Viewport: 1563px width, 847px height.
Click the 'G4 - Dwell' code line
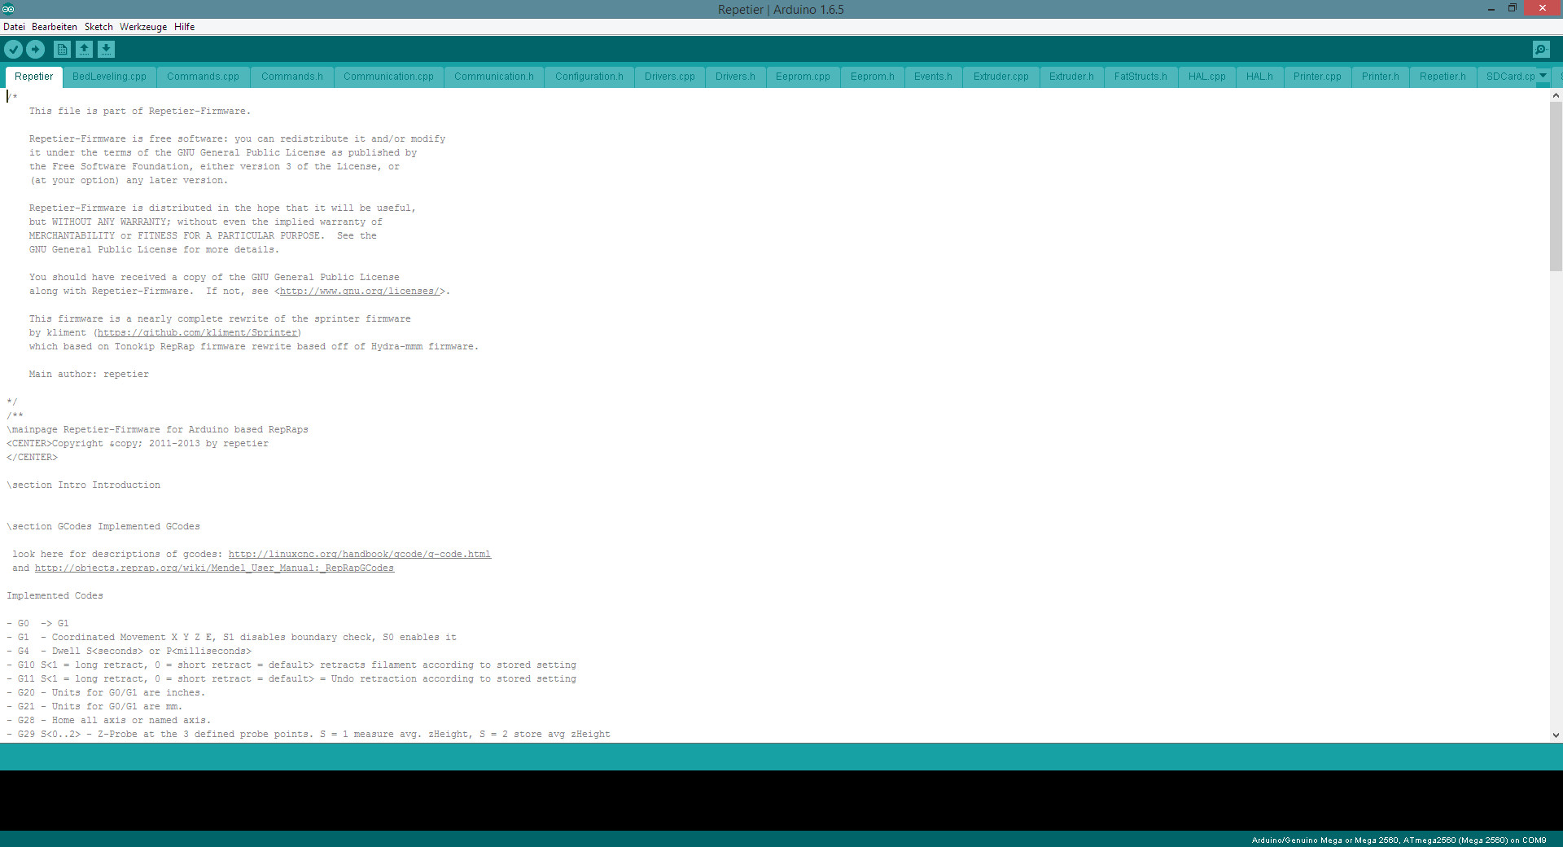coord(129,652)
